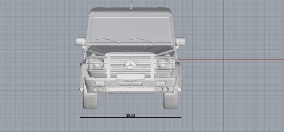
Task: Select the vehicle's windshield surface
Action: (x=131, y=30)
